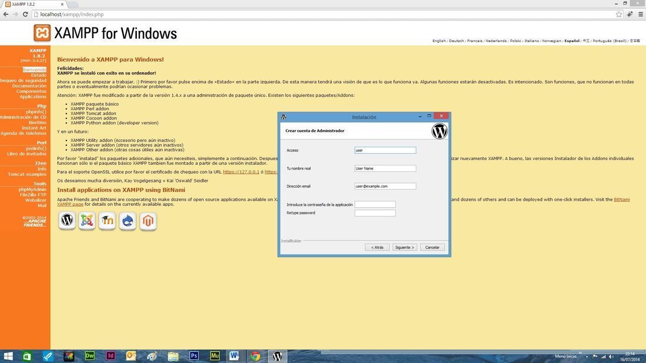Open FileZilla FTP in the sidebar
This screenshot has height=363, width=646.
pos(33,195)
